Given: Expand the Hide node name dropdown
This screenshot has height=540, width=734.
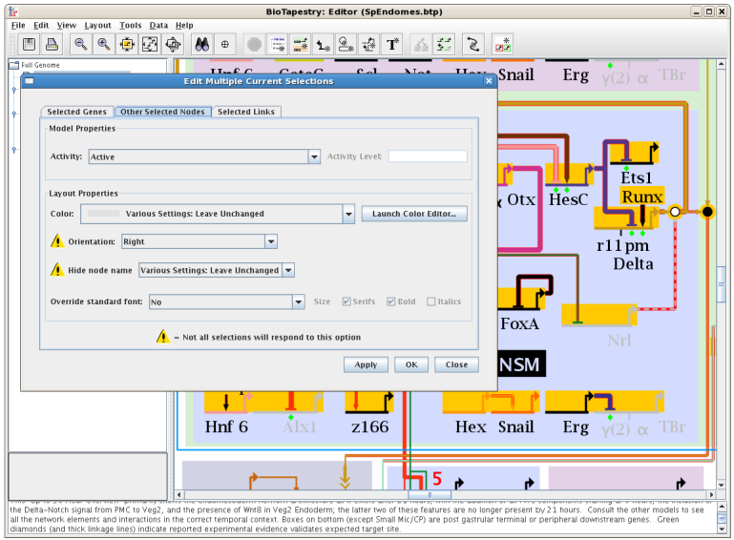Looking at the screenshot, I should point(288,270).
